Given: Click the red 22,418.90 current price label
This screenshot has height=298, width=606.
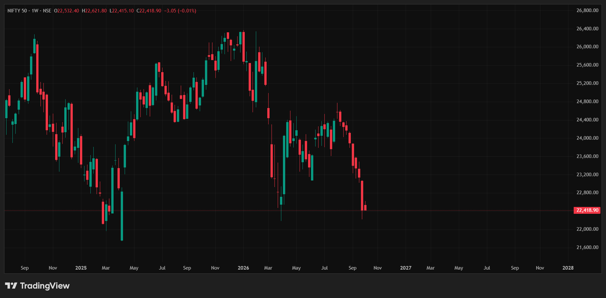Looking at the screenshot, I should pyautogui.click(x=587, y=210).
